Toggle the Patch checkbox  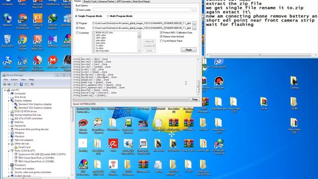(x=77, y=28)
